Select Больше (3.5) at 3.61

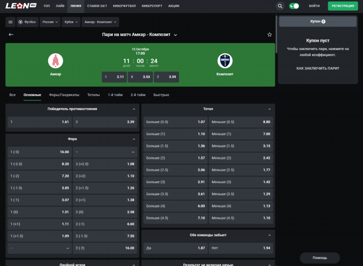[x=176, y=194]
